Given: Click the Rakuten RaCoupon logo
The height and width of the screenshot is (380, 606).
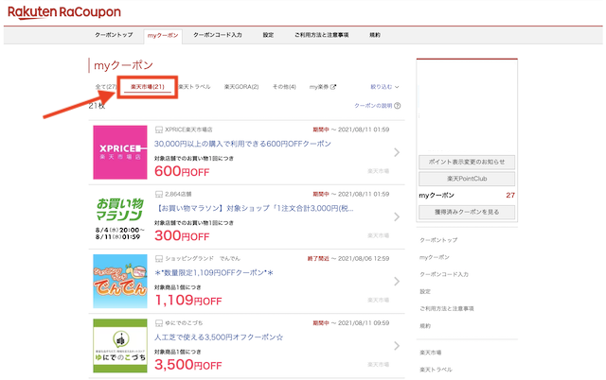Looking at the screenshot, I should 64,12.
